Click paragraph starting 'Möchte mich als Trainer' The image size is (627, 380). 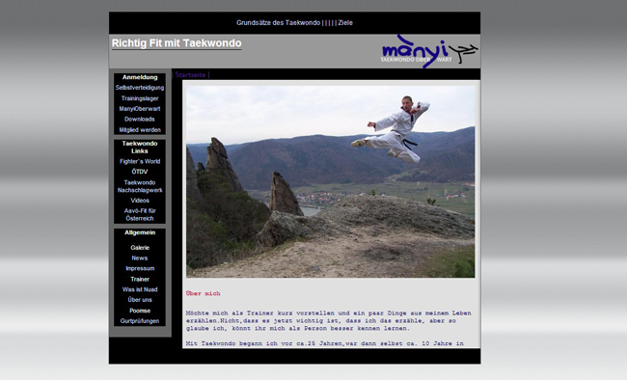[x=328, y=321]
